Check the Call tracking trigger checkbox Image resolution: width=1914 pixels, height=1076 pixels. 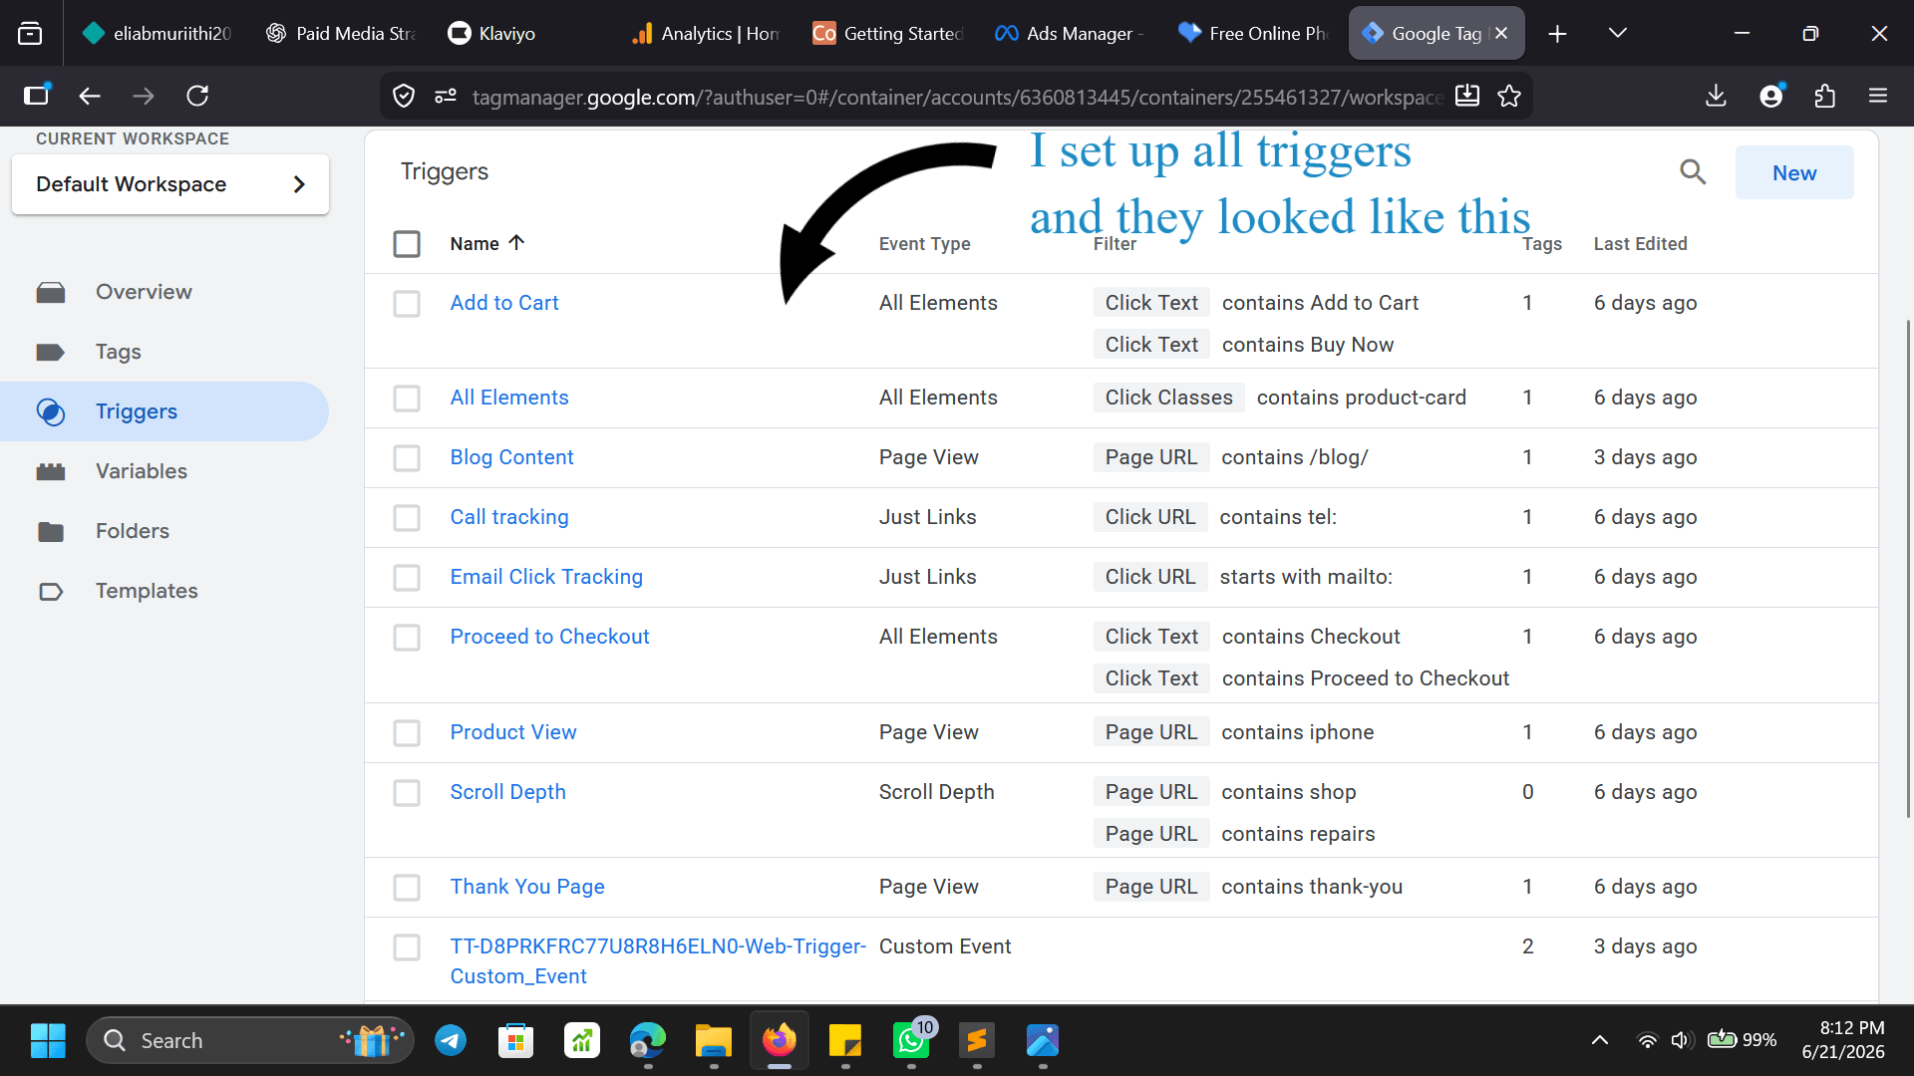[407, 518]
